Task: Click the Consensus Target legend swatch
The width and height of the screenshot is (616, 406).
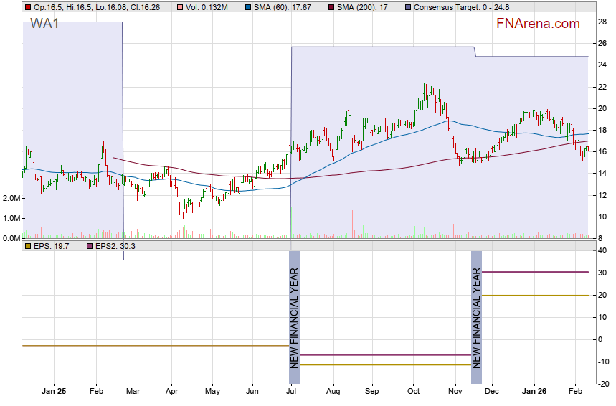Action: point(408,7)
